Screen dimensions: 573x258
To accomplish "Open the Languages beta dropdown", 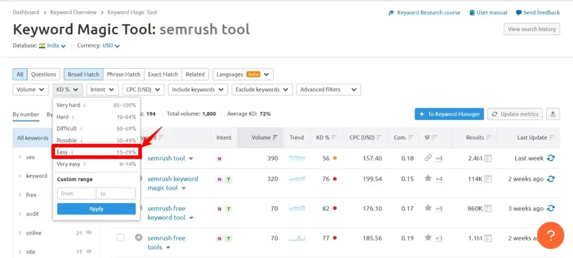I will pyautogui.click(x=243, y=74).
